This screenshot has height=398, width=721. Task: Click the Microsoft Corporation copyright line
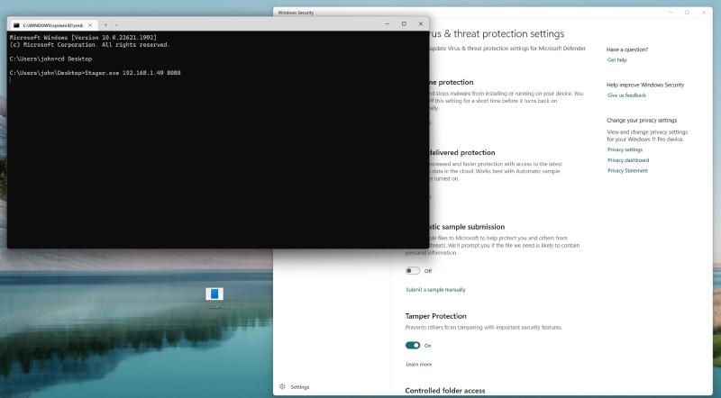click(x=89, y=45)
